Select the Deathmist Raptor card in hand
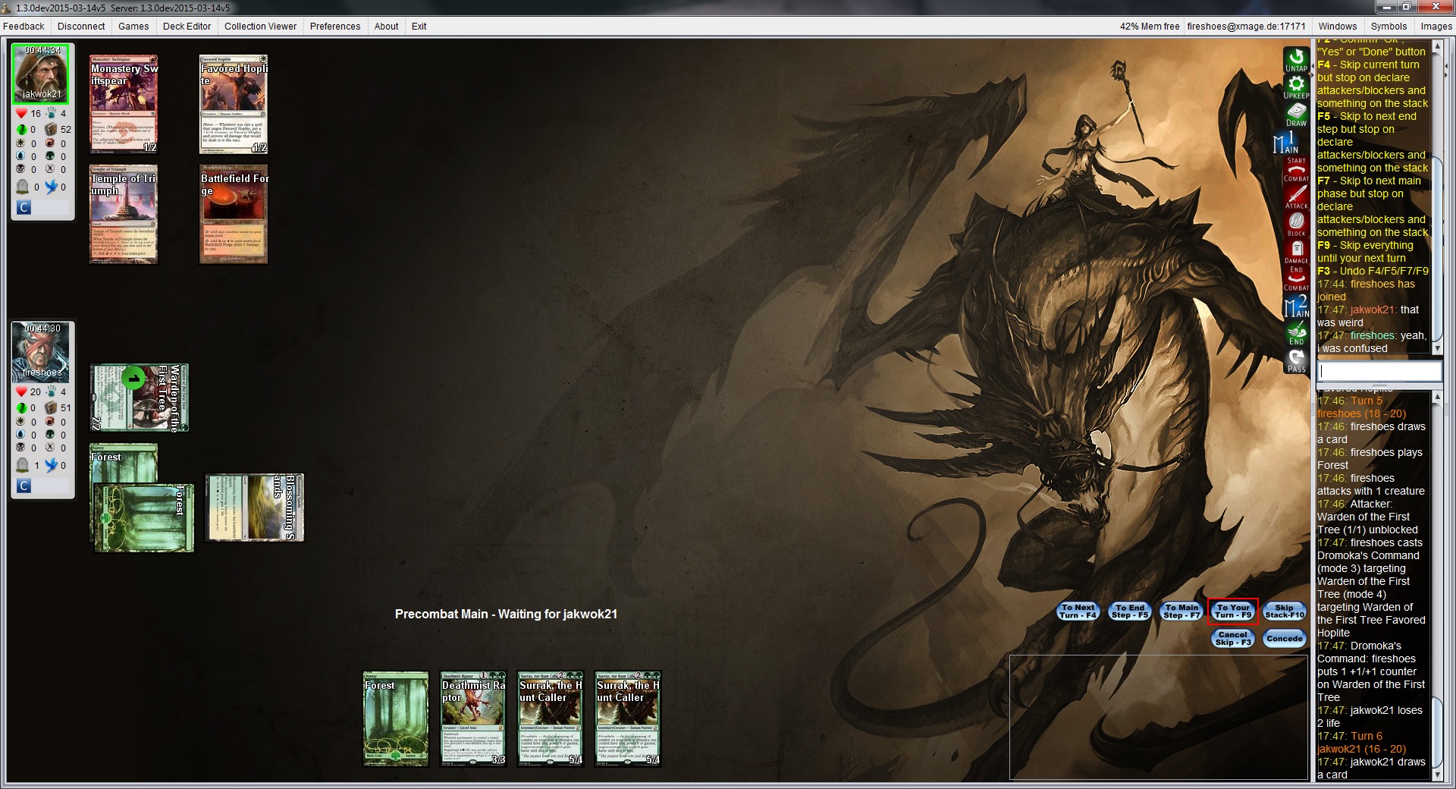Viewport: 1456px width, 789px height. [473, 718]
